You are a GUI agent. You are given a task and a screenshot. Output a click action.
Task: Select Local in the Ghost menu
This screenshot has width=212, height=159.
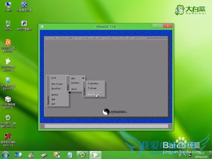tap(54, 78)
